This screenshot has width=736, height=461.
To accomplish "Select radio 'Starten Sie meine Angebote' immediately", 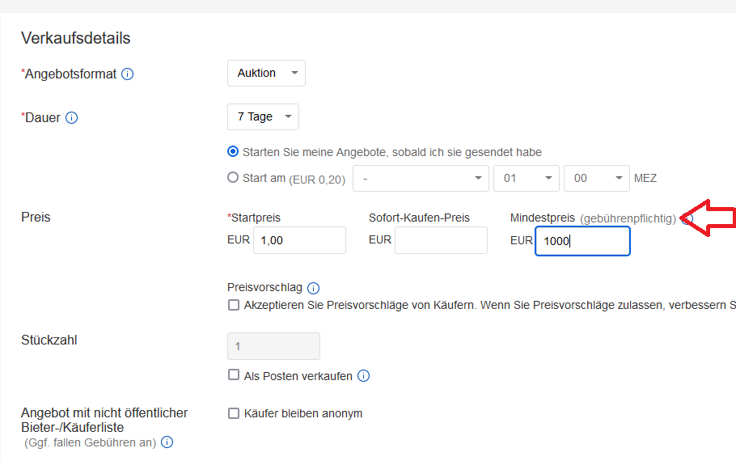I will (234, 151).
